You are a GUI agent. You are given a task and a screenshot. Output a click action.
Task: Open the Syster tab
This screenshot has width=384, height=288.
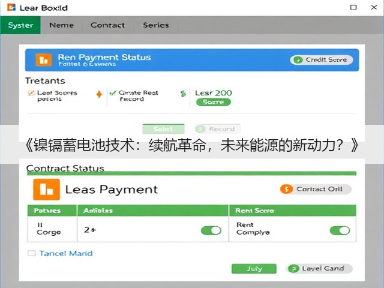[x=20, y=25]
